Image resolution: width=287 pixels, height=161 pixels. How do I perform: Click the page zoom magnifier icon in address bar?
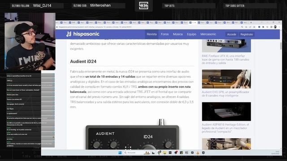(242, 27)
